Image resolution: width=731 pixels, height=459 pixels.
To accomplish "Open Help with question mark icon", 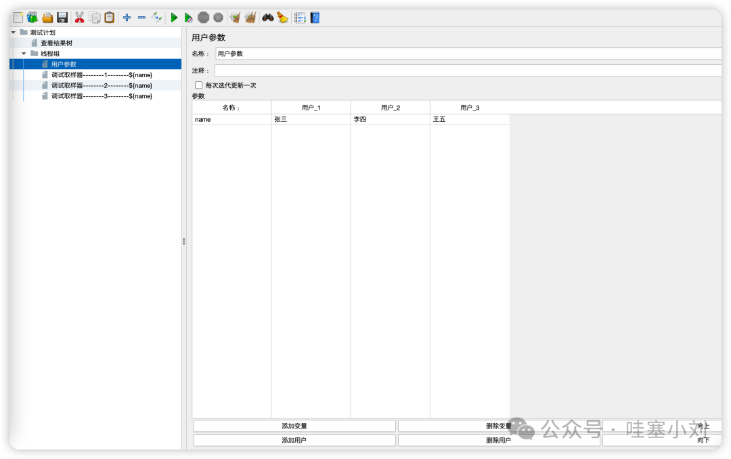I will click(x=315, y=18).
